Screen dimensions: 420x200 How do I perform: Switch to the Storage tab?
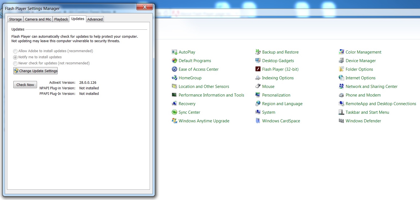tap(15, 19)
